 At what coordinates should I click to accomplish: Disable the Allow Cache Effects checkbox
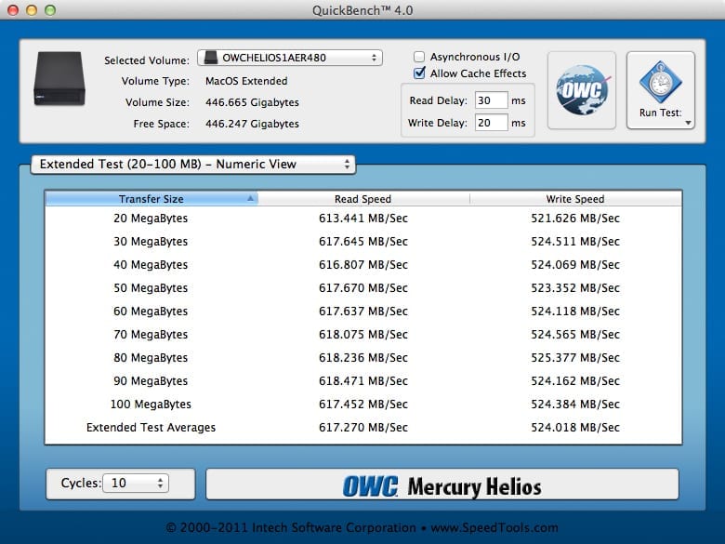pos(420,73)
